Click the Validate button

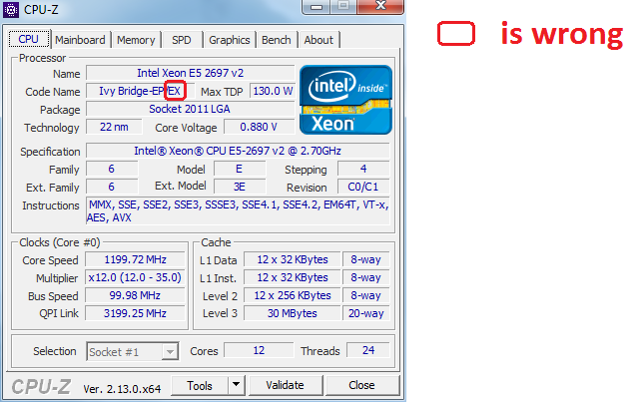[x=285, y=385]
